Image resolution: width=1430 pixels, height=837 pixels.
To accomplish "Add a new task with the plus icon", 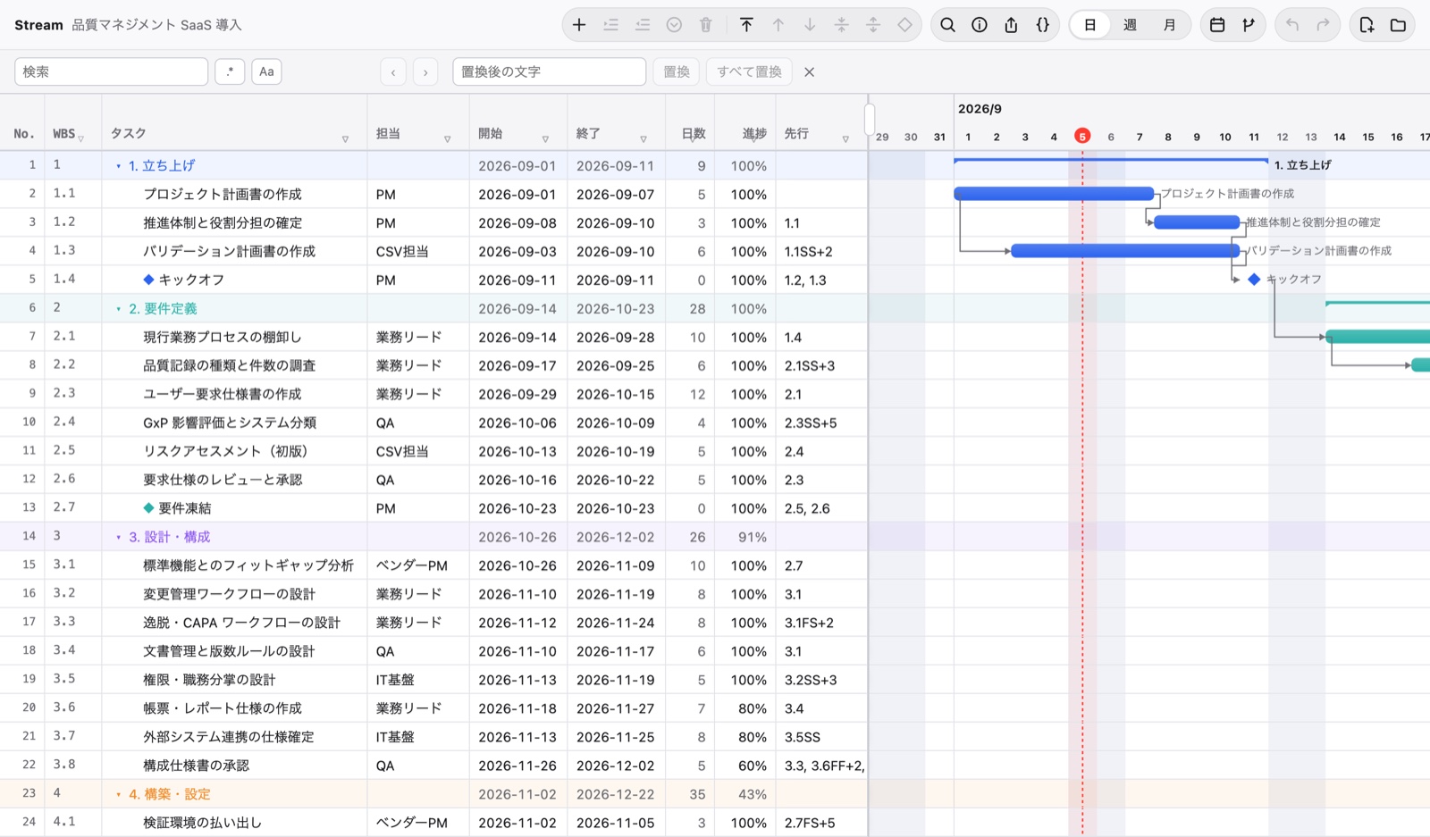I will coord(579,25).
